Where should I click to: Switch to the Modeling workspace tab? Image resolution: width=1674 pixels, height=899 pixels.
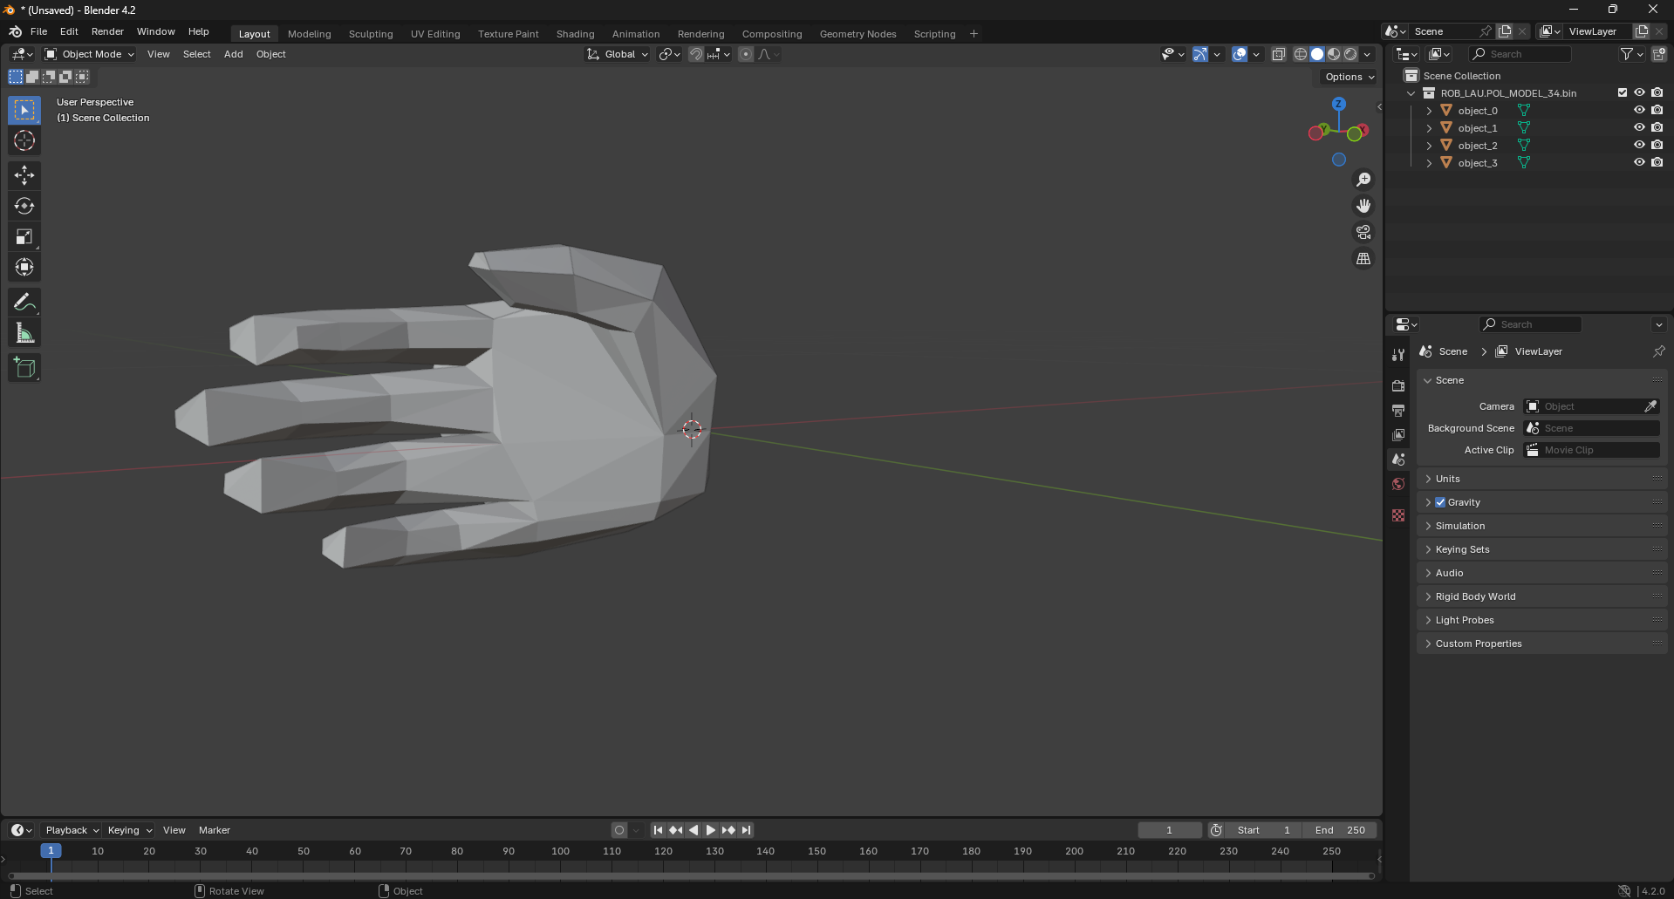click(x=309, y=34)
